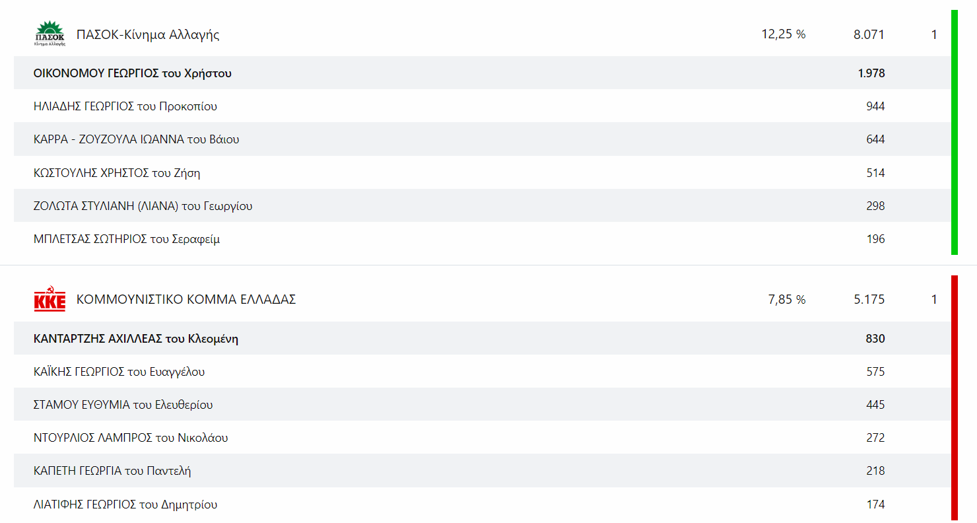This screenshot has width=977, height=523.
Task: Click the green ΠΑΣΟΚ color bar
Action: point(954,132)
